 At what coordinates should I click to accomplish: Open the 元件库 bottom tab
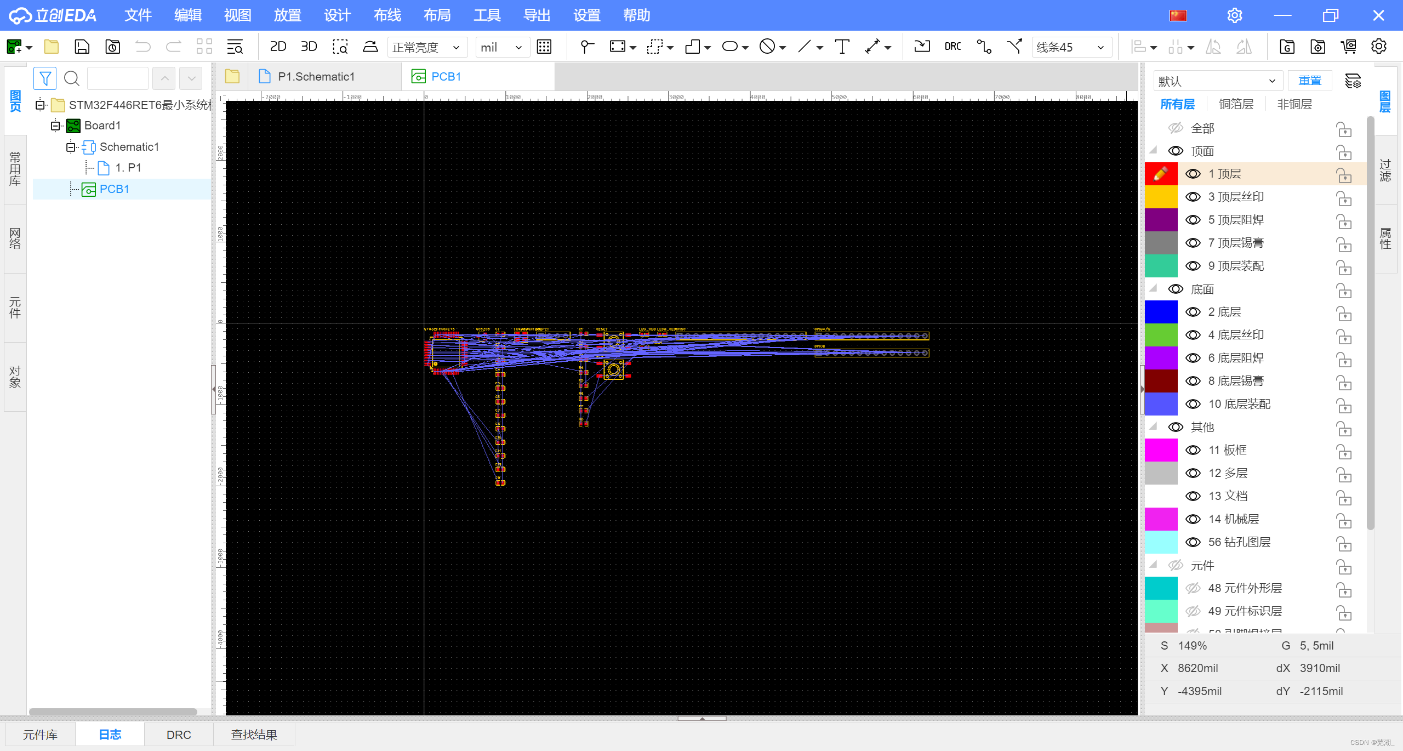[x=40, y=735]
